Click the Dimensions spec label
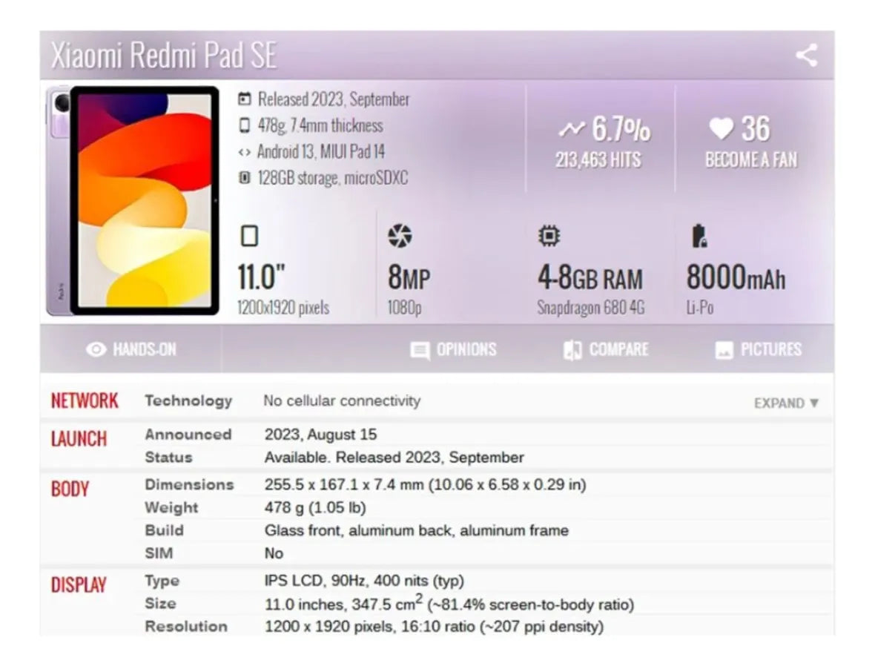 click(189, 485)
